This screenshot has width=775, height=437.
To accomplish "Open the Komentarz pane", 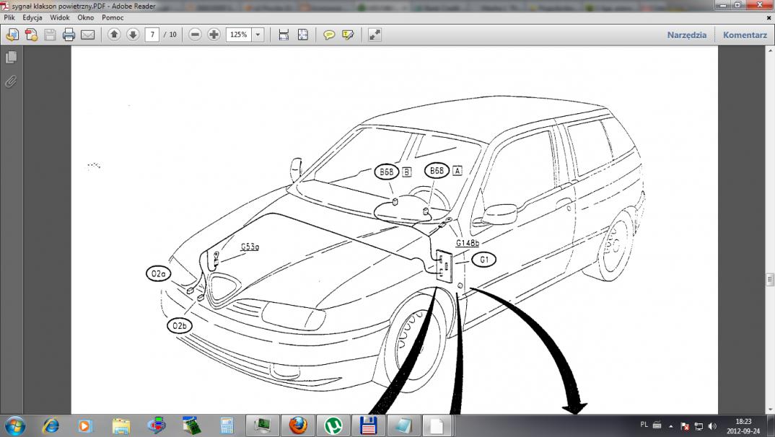I will [x=745, y=35].
